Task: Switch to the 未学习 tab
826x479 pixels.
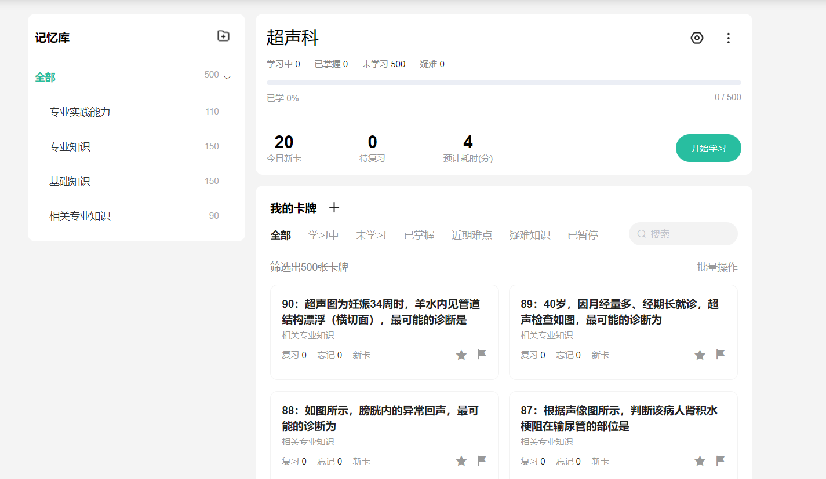Action: coord(371,235)
